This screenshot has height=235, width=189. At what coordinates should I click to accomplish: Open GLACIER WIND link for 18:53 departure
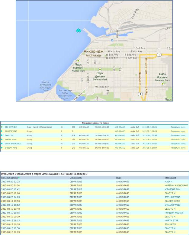[x=172, y=201]
